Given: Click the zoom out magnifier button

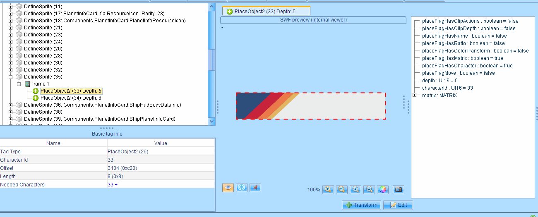Looking at the screenshot, I should pyautogui.click(x=341, y=189).
